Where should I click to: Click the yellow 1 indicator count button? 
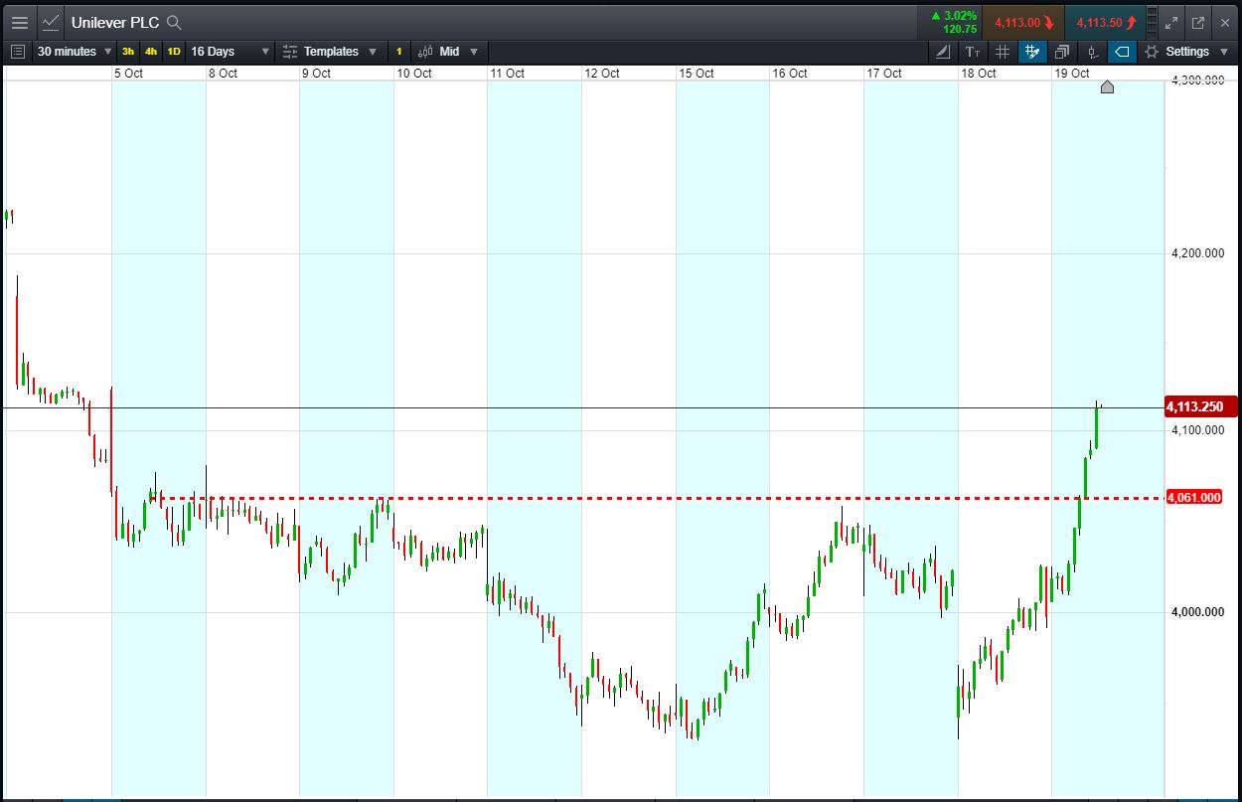[x=398, y=52]
